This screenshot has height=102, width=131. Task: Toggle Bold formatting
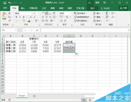pyautogui.click(x=17, y=17)
